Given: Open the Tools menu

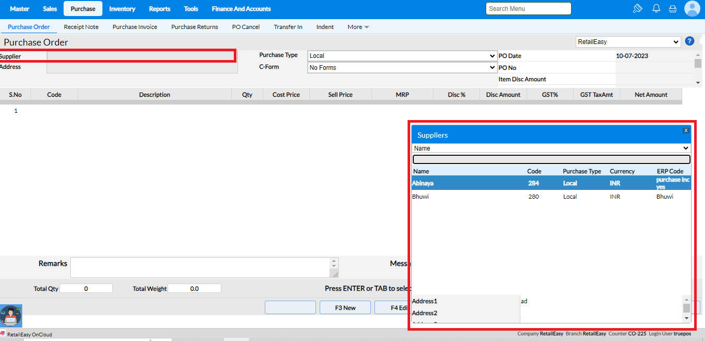Looking at the screenshot, I should click(x=191, y=9).
